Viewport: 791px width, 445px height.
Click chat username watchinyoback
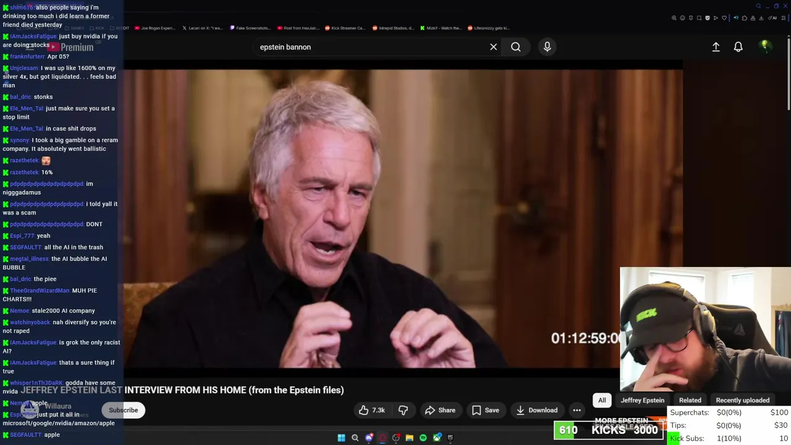point(30,323)
